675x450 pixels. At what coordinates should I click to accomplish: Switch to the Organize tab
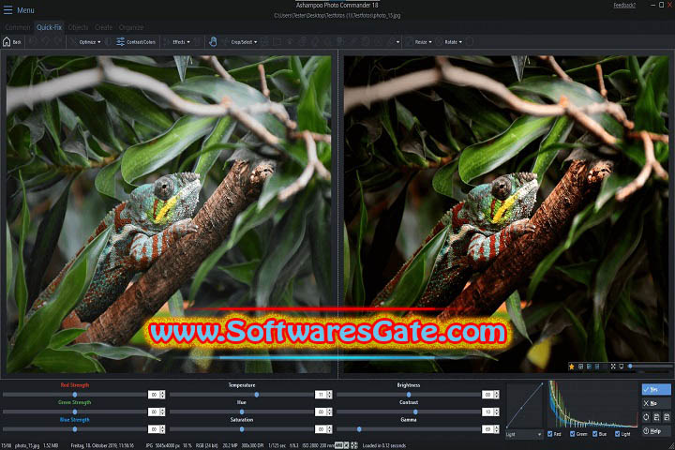point(131,27)
